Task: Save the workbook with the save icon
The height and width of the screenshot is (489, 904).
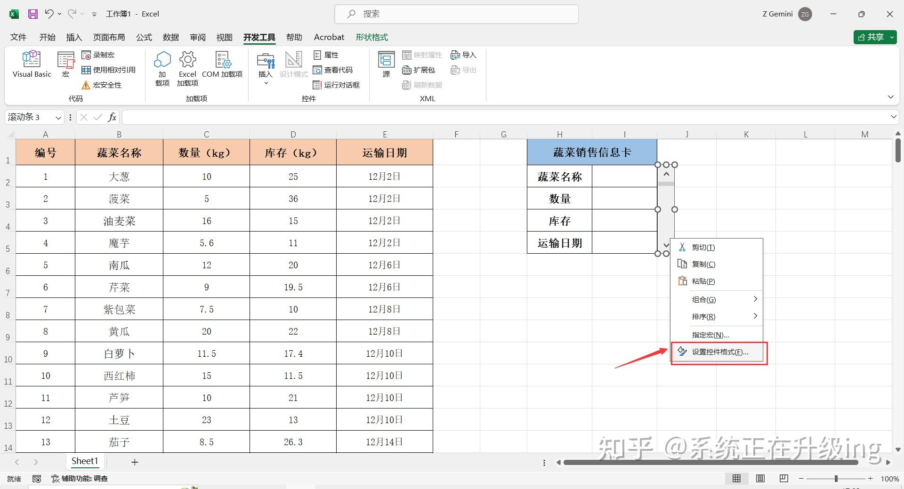Action: tap(33, 14)
